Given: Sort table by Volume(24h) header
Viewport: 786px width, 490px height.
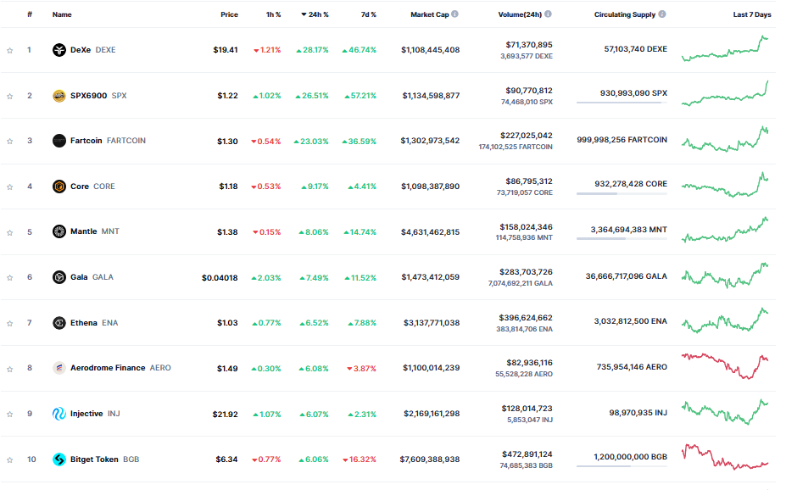Looking at the screenshot, I should [520, 14].
